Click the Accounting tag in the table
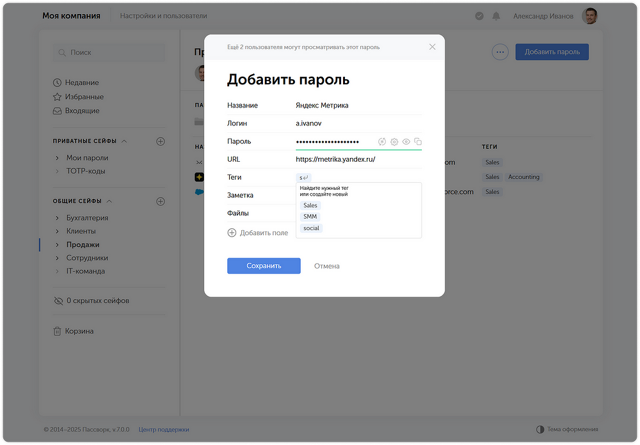This screenshot has height=445, width=640. pos(524,176)
